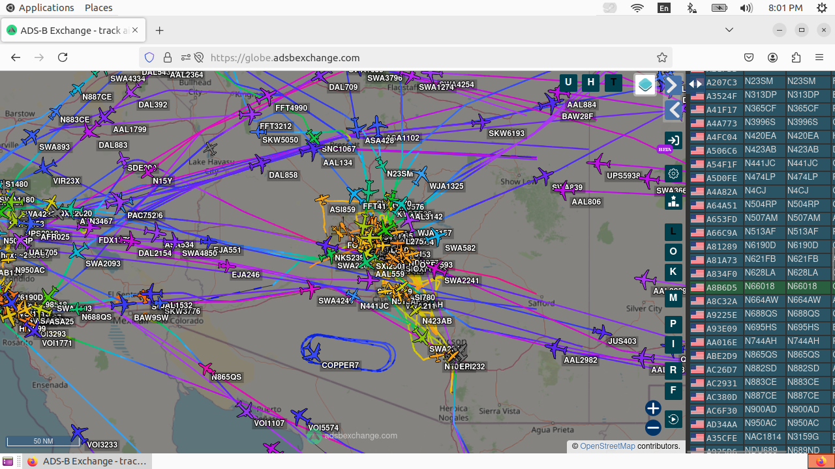
Task: Open the Extensions puzzle icon
Action: pos(796,57)
